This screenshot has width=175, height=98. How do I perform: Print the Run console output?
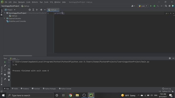(9, 76)
